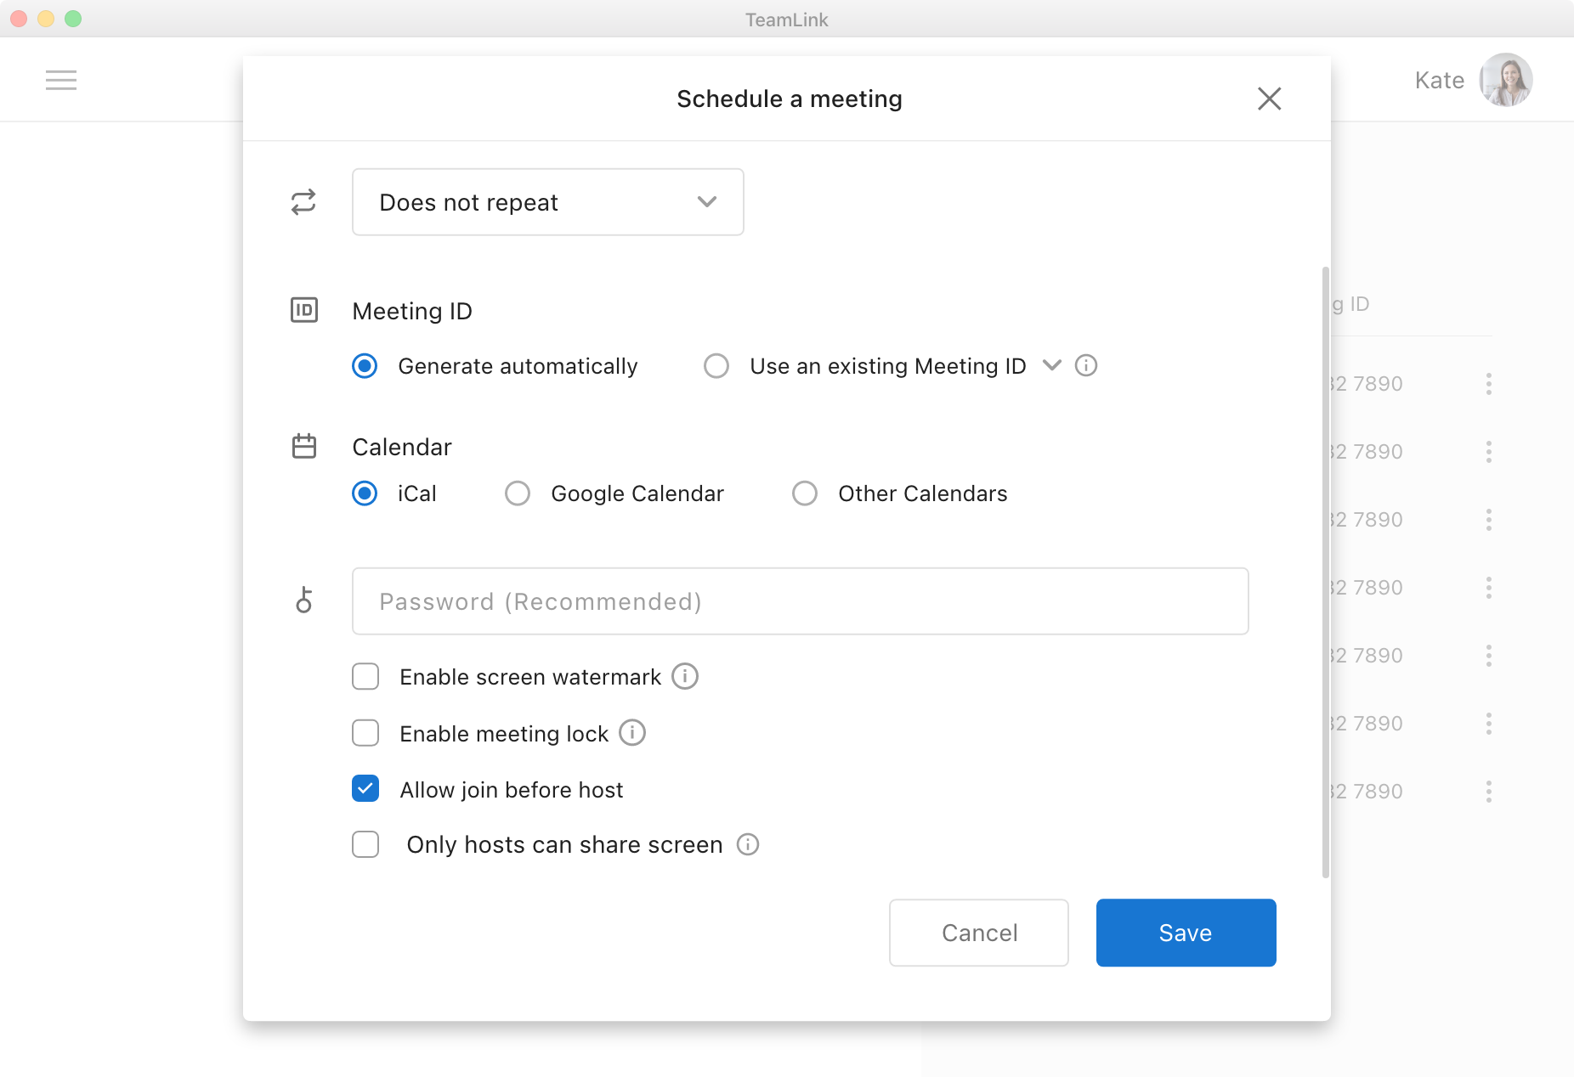
Task: Click the repeat arrows icon
Action: click(x=303, y=202)
